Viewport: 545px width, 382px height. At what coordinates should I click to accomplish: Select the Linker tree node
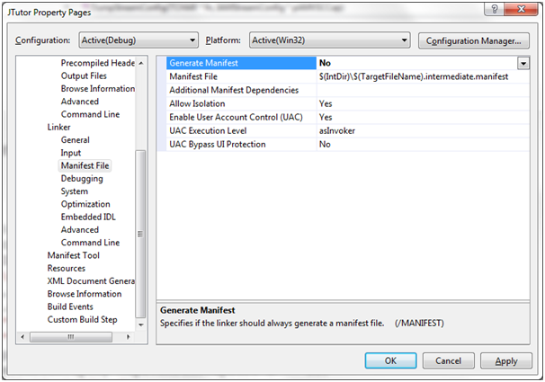pos(58,127)
